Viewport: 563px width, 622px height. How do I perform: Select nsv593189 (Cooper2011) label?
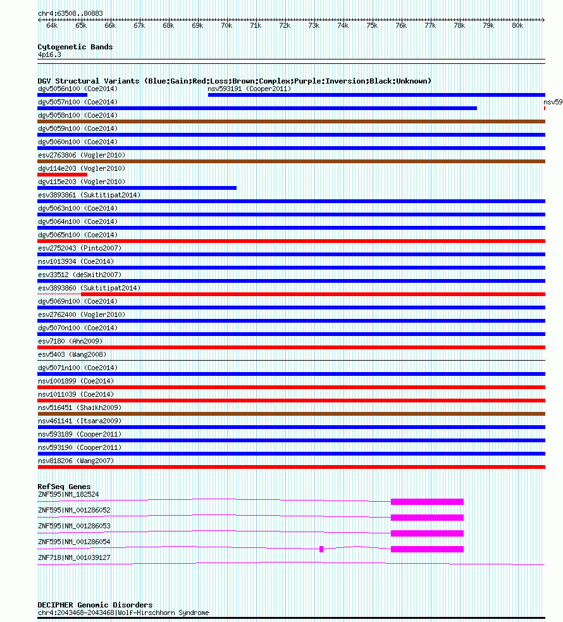pyautogui.click(x=80, y=434)
